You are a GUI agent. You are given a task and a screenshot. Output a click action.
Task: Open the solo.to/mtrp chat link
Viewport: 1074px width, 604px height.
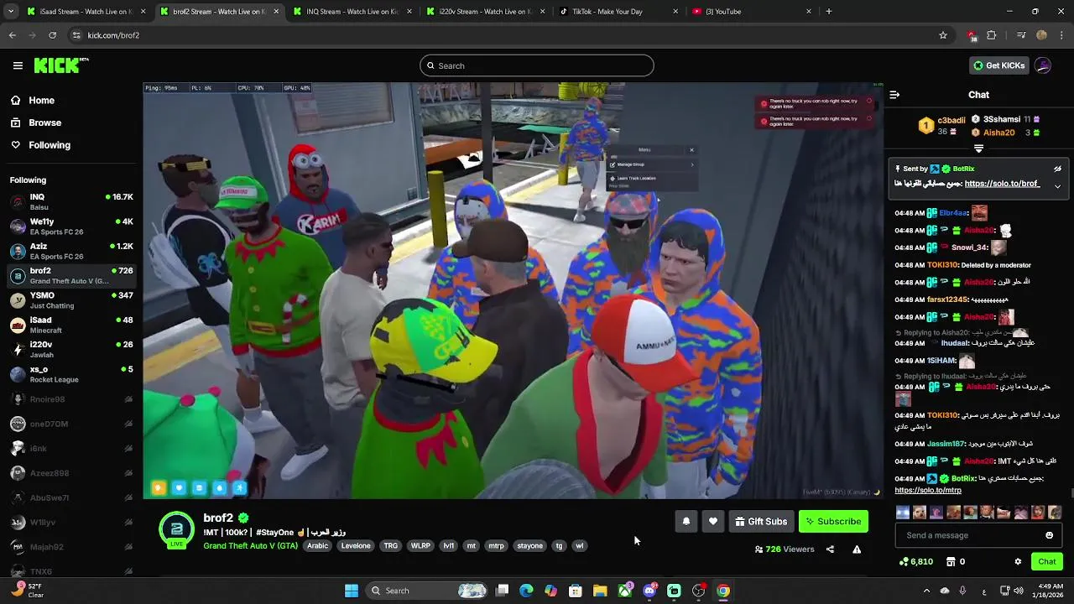(928, 490)
